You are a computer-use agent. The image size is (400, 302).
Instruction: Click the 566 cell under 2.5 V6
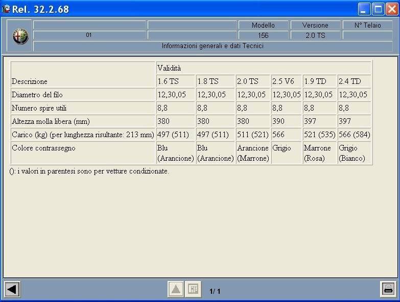287,135
